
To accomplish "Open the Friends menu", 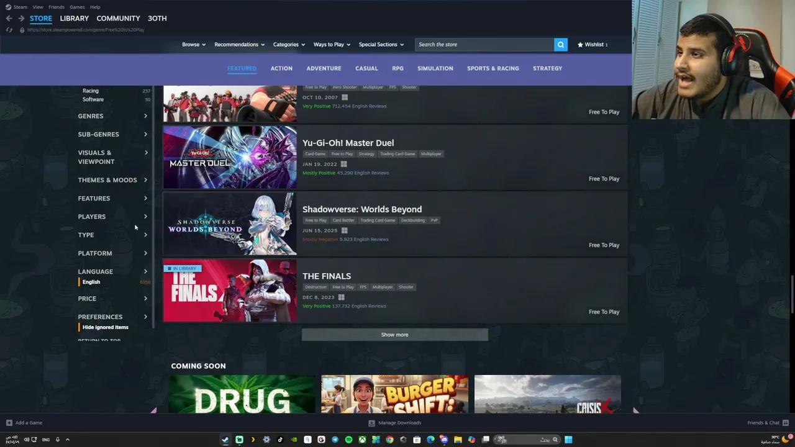I will point(56,7).
